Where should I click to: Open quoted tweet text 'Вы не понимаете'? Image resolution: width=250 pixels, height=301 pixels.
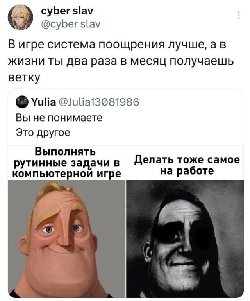click(x=59, y=118)
